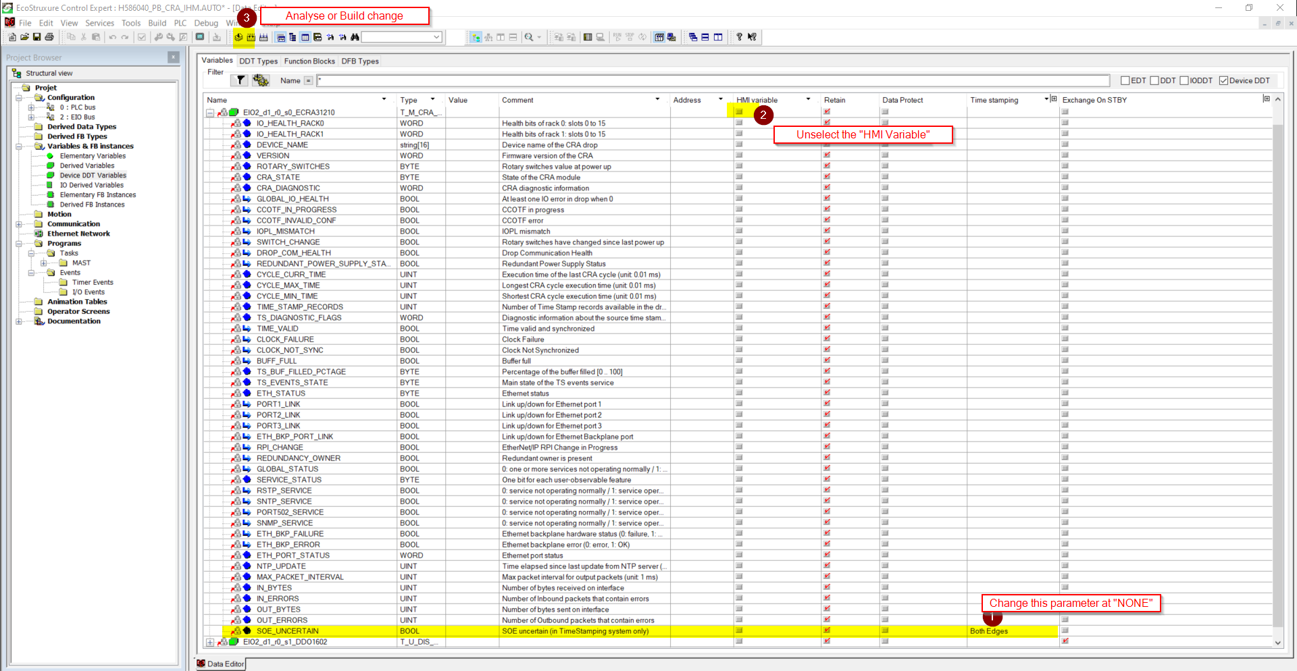The height and width of the screenshot is (671, 1297).
Task: Toggle Data Protect checkbox for SOE_UNCERTAIN
Action: 885,630
